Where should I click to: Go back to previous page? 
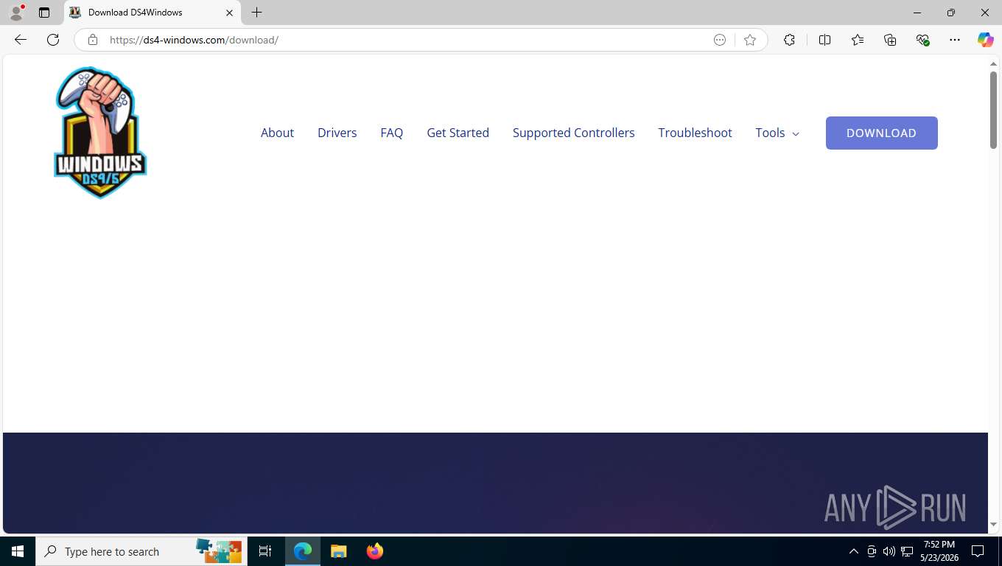tap(21, 40)
